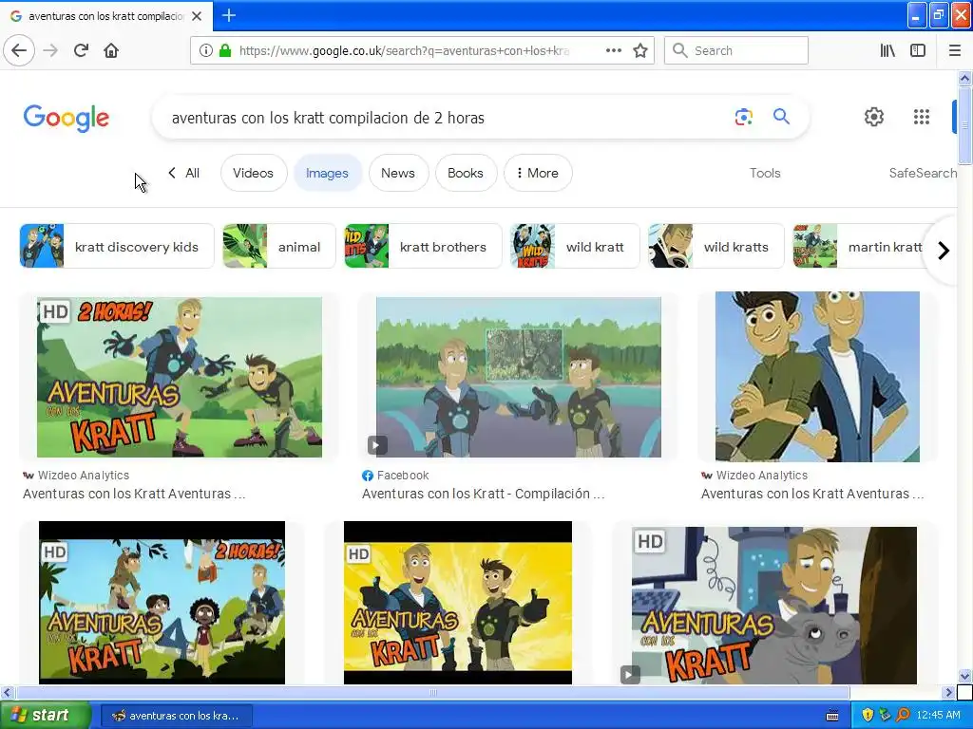Close the aventuras con los kratt tab
This screenshot has width=973, height=729.
pyautogui.click(x=197, y=16)
